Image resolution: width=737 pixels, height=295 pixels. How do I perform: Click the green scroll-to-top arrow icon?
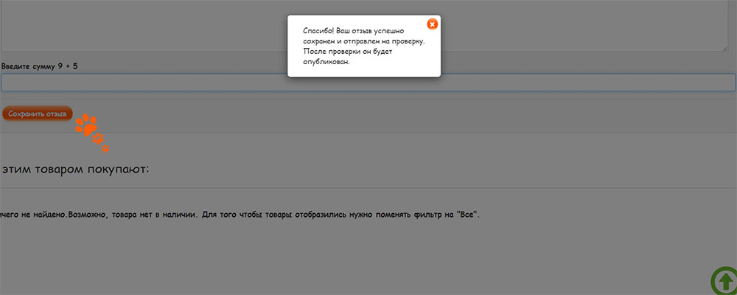[725, 281]
